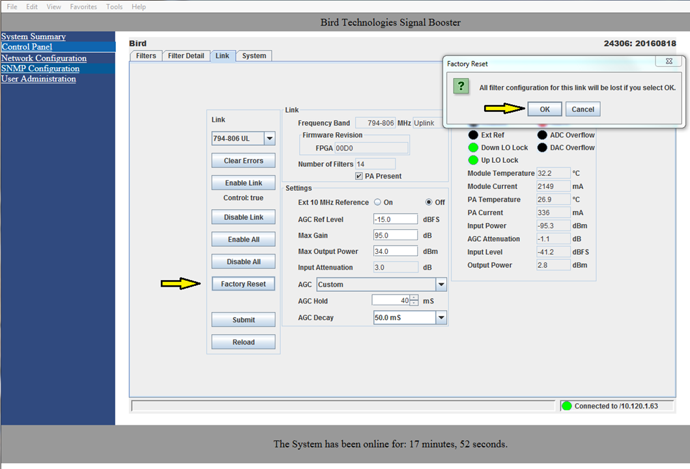This screenshot has height=469, width=690.
Task: Click the Factory Reset button
Action: coord(243,284)
